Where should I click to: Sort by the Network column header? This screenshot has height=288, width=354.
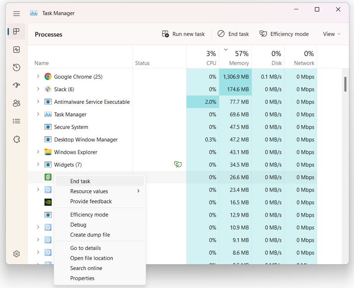click(301, 57)
